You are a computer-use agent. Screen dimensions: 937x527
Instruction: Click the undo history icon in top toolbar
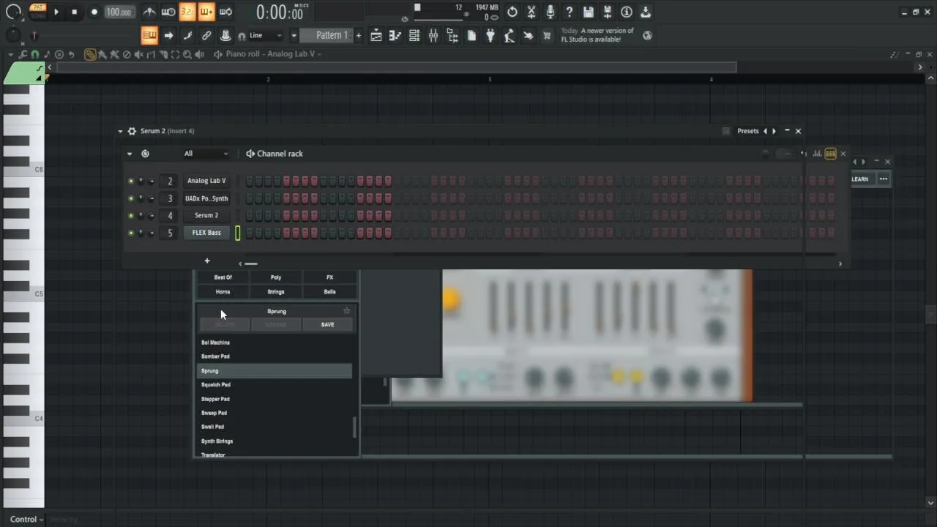tap(512, 12)
